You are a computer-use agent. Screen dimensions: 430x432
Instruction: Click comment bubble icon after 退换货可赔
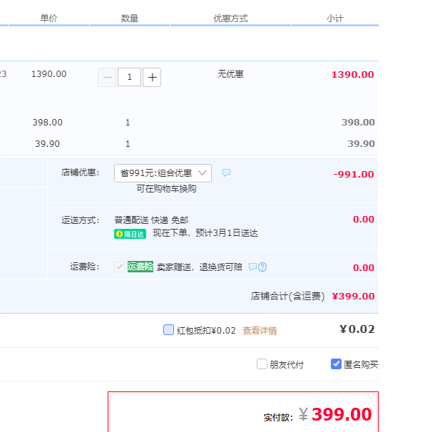(x=252, y=267)
